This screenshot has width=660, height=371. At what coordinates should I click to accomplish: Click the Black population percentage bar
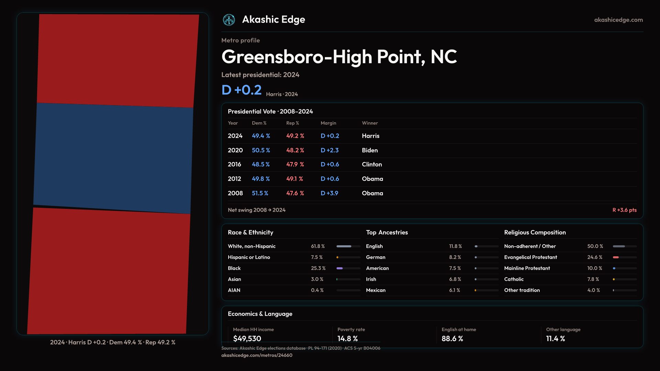click(340, 268)
